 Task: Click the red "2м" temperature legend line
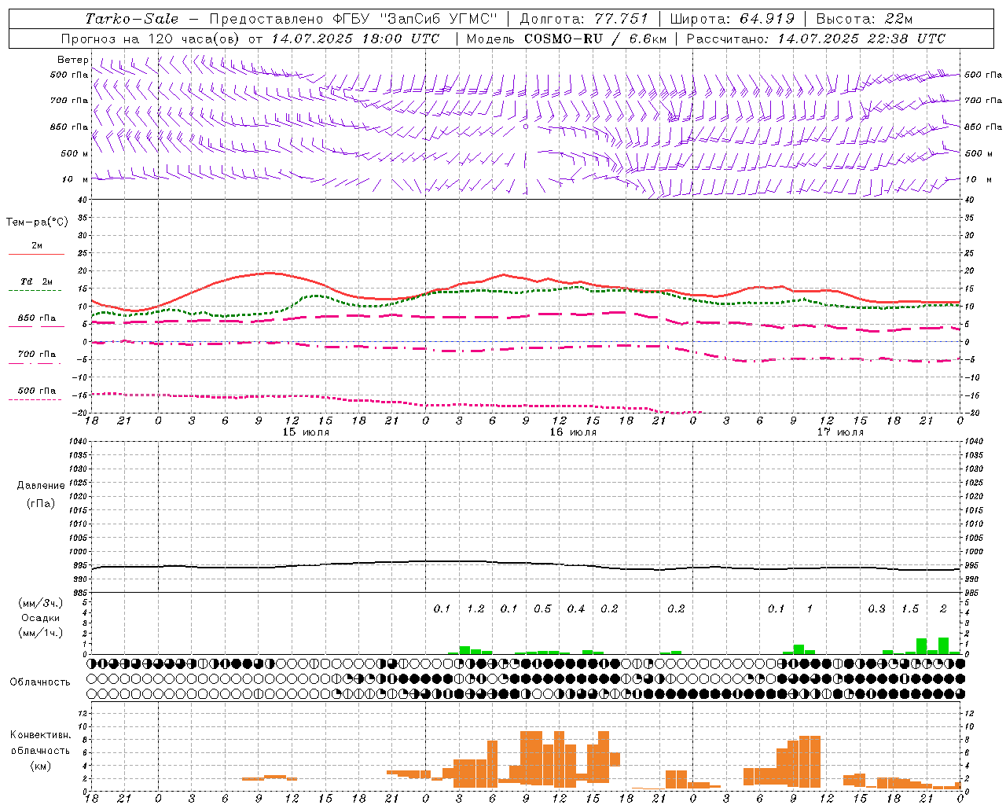click(36, 254)
